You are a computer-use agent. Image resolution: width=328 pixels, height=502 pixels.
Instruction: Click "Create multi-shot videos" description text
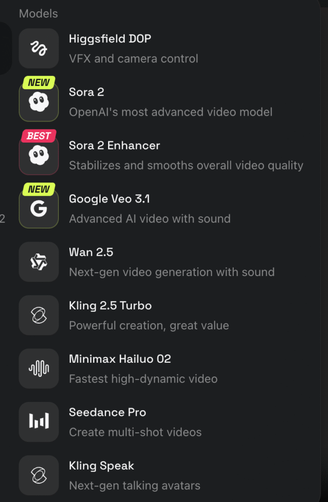click(x=136, y=432)
